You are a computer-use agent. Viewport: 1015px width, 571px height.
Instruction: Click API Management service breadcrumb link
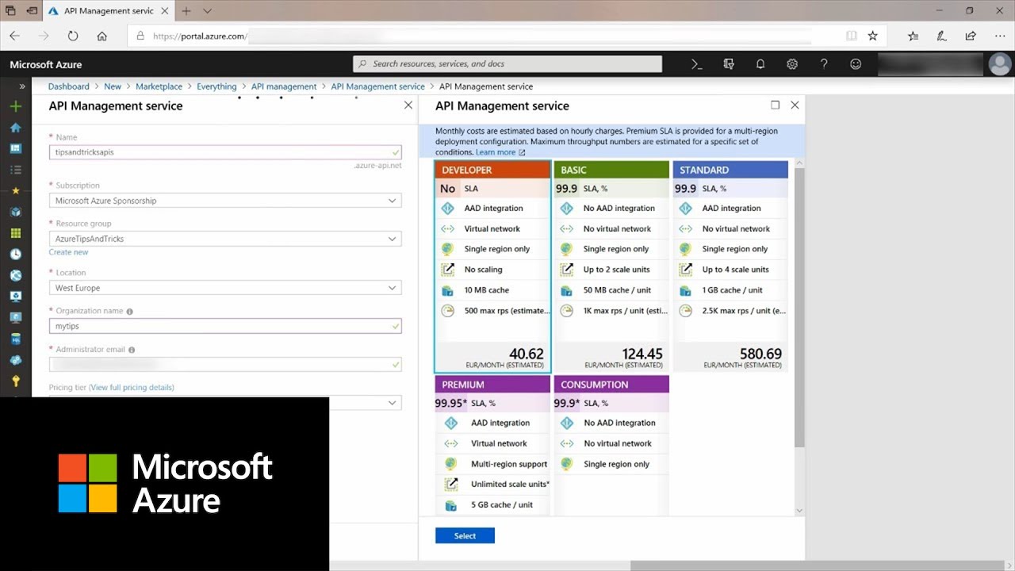(x=377, y=86)
